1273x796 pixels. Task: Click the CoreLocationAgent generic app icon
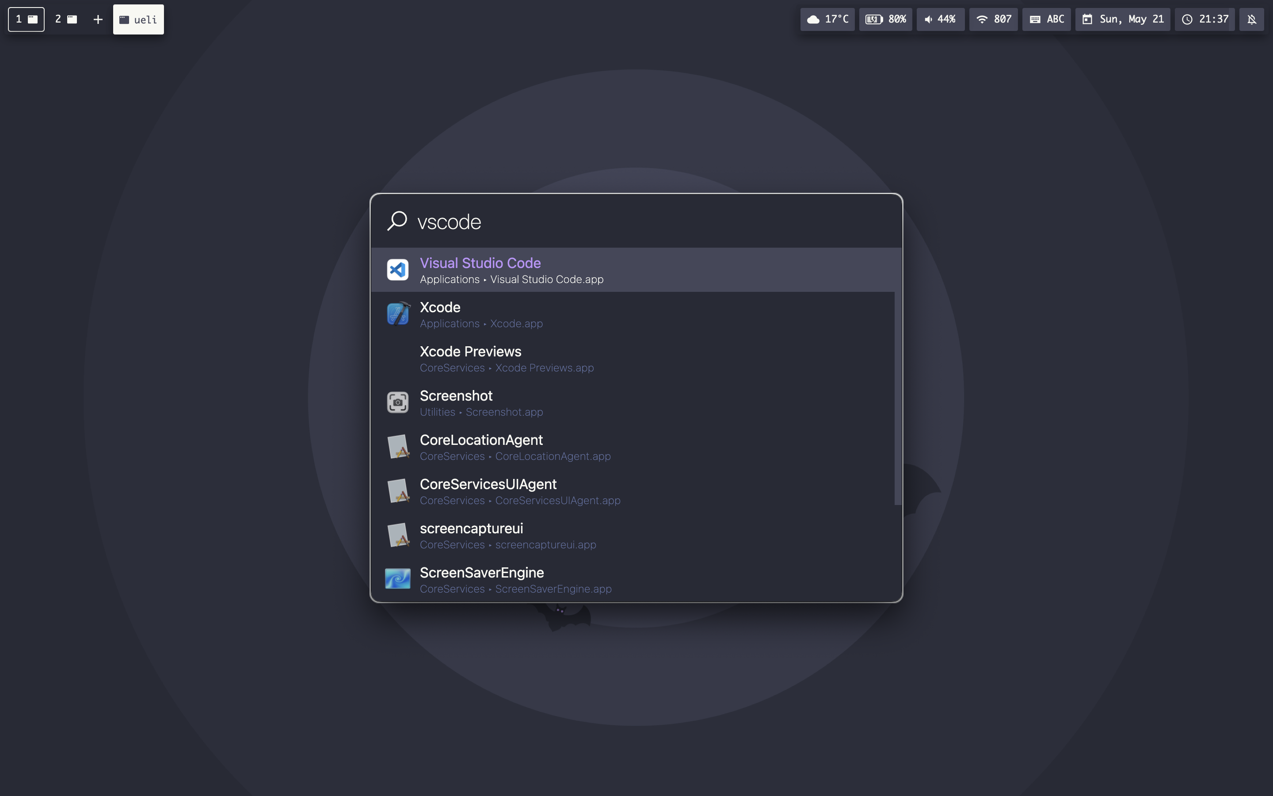tap(398, 447)
